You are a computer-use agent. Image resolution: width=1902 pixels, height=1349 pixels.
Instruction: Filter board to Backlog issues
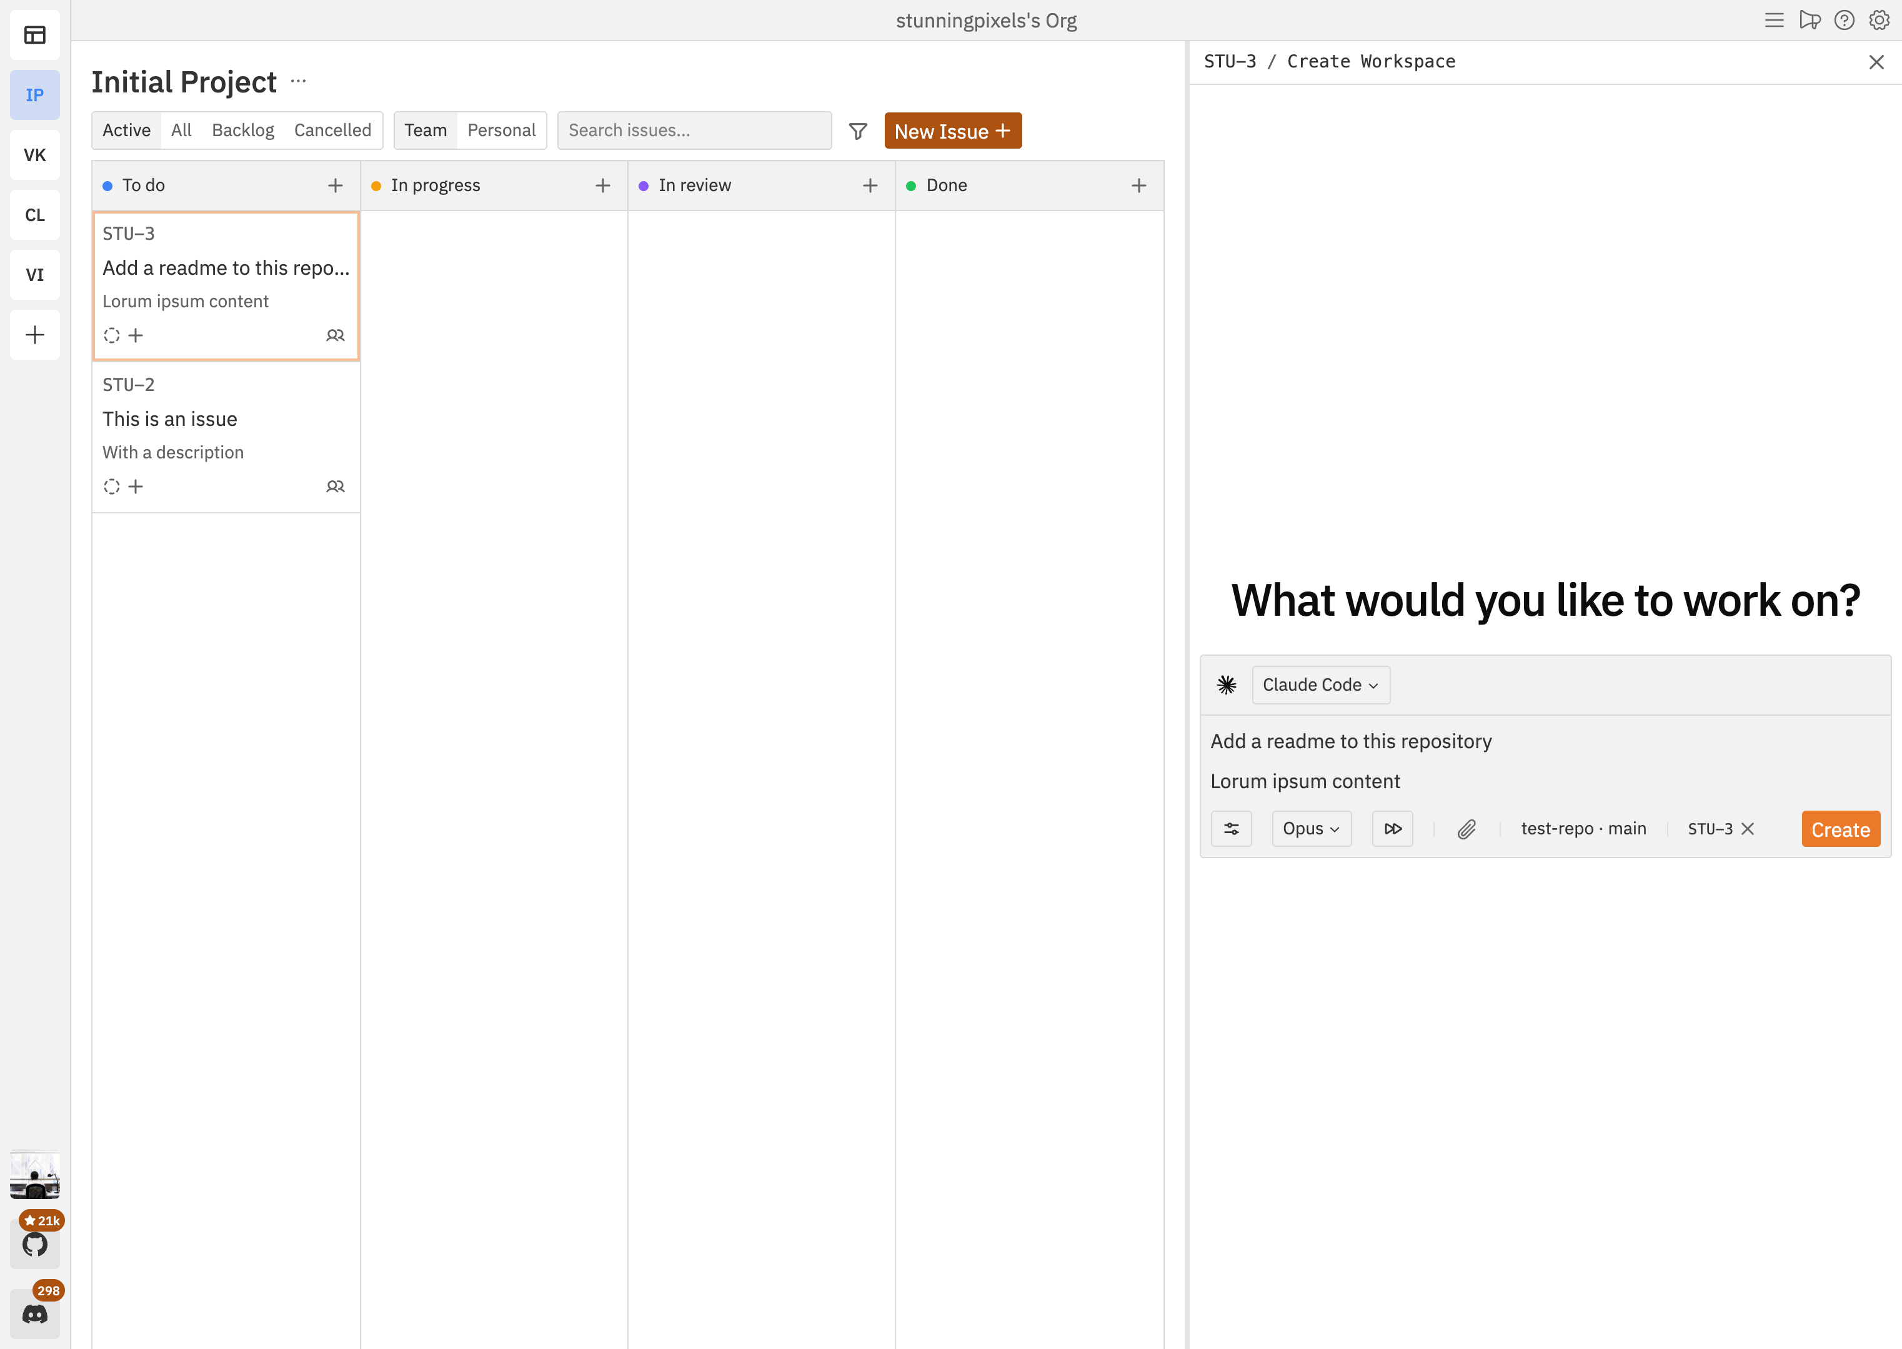click(242, 129)
